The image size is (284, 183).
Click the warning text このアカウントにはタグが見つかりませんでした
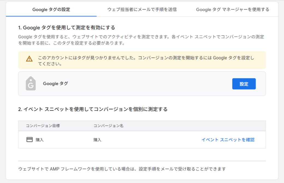coord(146,61)
